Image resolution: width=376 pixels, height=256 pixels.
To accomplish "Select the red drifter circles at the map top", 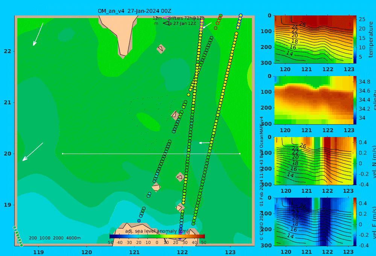I will 218,22.
